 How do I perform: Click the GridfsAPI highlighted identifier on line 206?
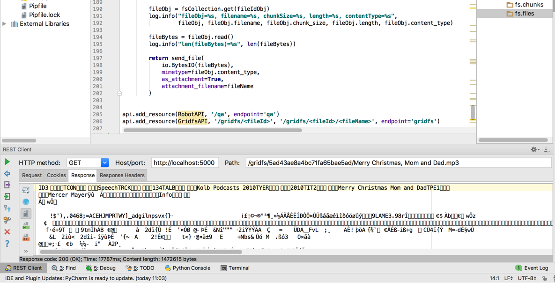[x=192, y=121]
